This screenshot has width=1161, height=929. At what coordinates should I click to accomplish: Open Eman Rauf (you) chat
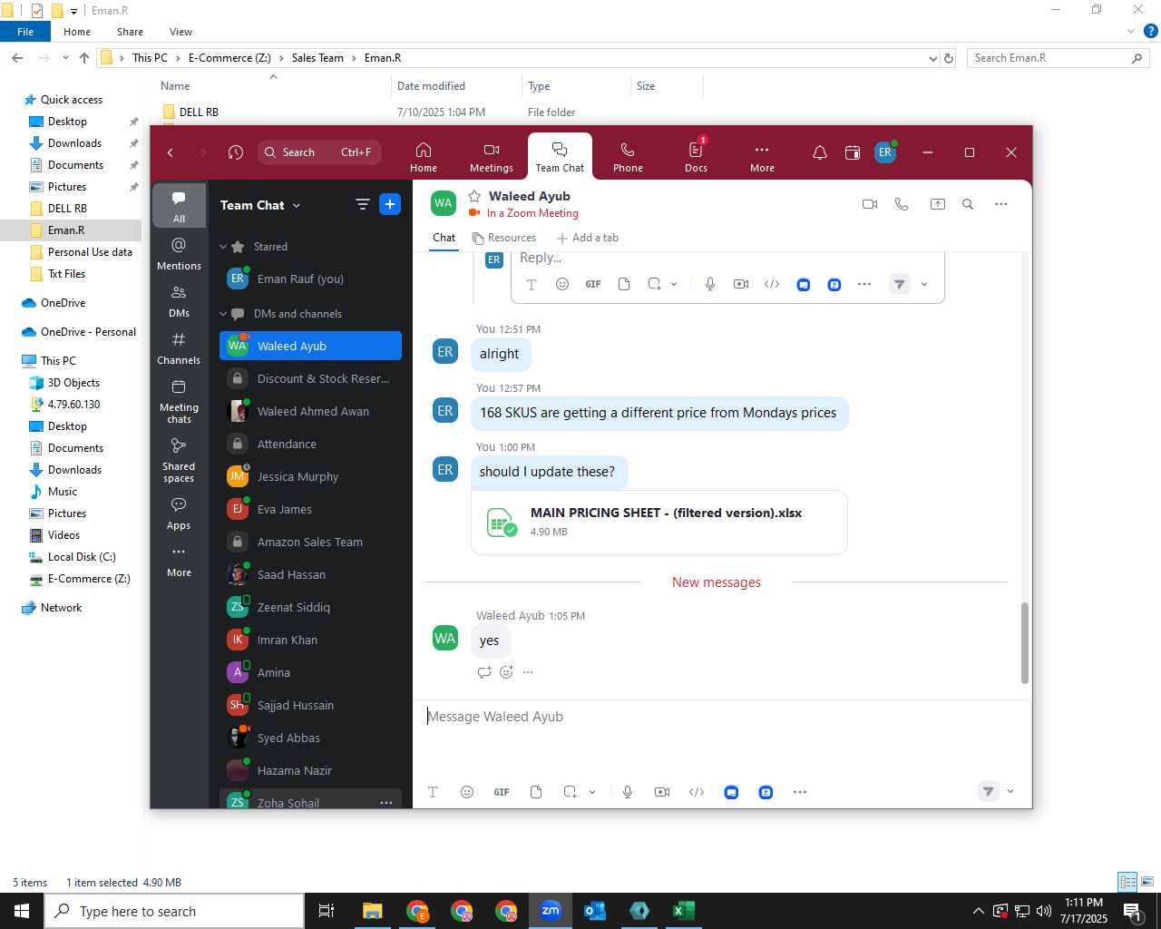(x=310, y=279)
